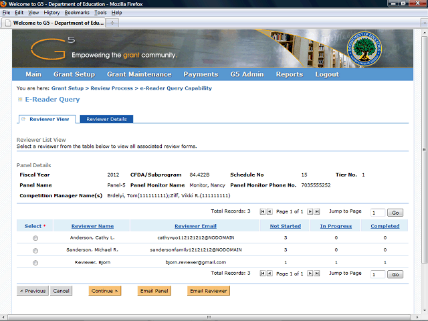Go to last page in bottom pagination
428x321 pixels.
[x=316, y=274]
